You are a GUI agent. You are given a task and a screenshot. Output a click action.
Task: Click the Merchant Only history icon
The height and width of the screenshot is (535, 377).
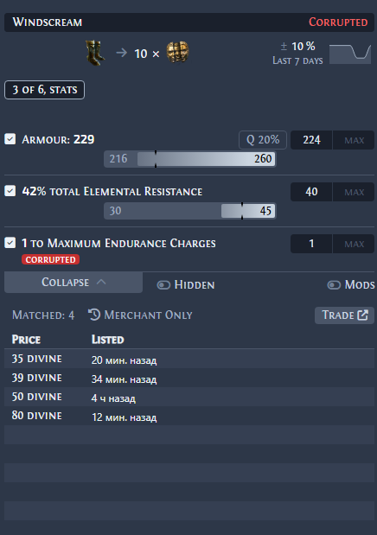[x=94, y=315]
